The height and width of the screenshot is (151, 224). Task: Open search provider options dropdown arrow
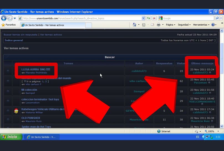(221, 18)
